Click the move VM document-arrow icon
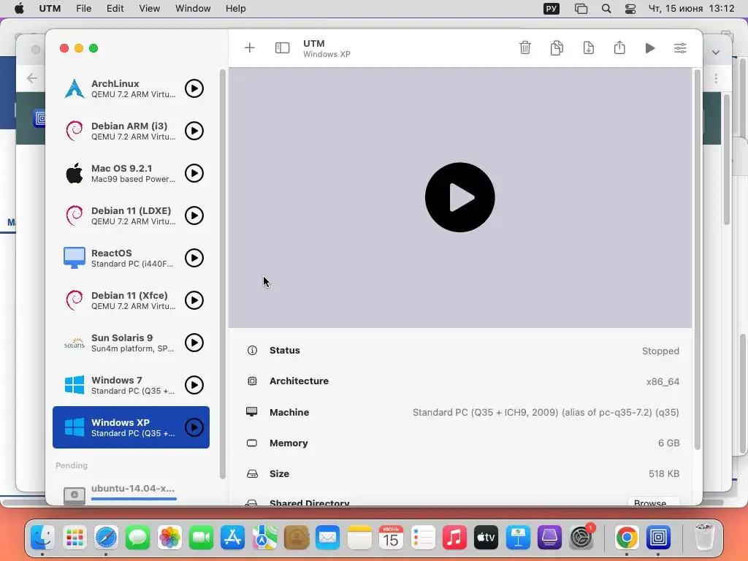The width and height of the screenshot is (748, 561). click(589, 47)
